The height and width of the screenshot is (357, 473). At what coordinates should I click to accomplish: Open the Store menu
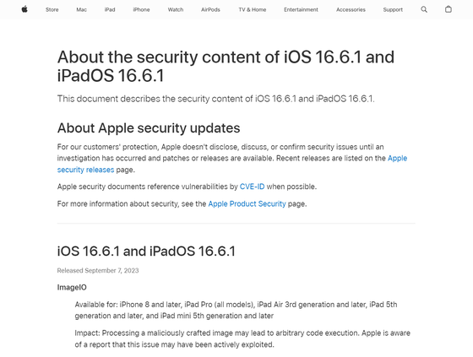point(52,9)
